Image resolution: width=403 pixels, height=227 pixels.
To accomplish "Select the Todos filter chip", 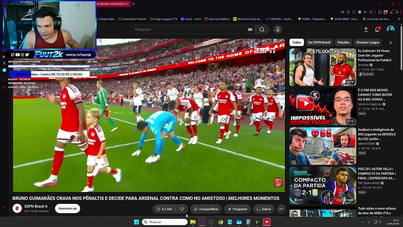I will pyautogui.click(x=297, y=43).
